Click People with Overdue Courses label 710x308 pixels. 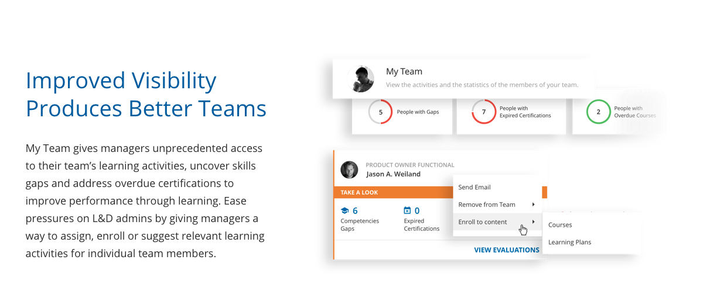coord(635,112)
